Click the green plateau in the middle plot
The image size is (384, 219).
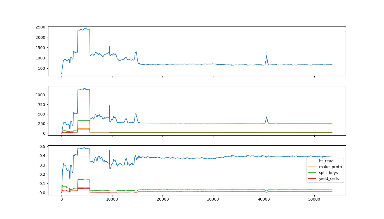tap(84, 121)
